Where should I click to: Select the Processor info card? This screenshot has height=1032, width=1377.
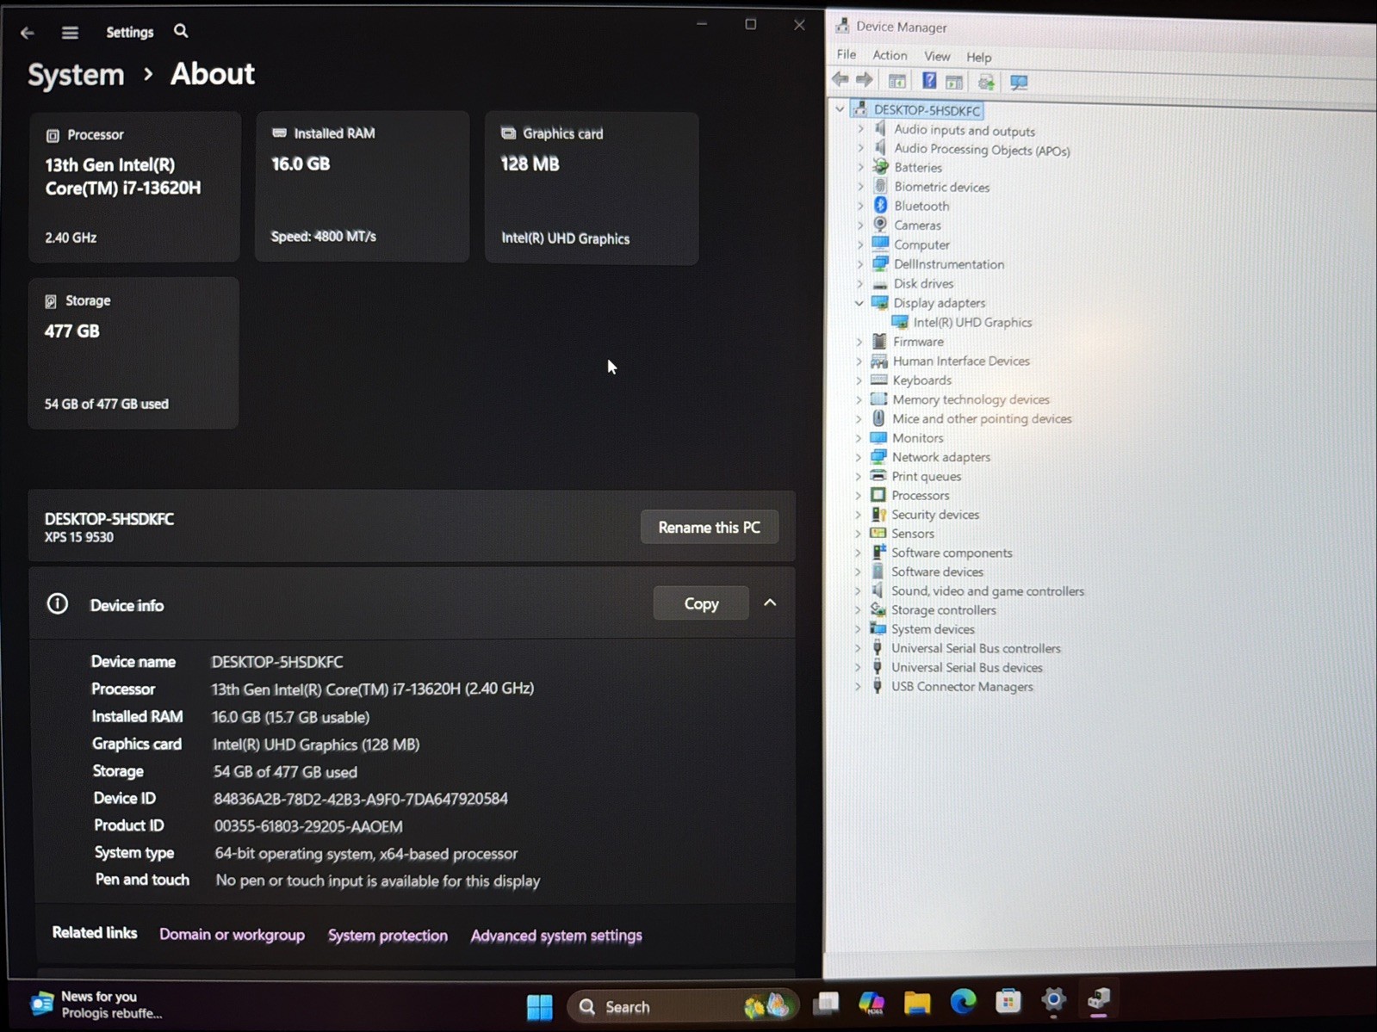[134, 187]
